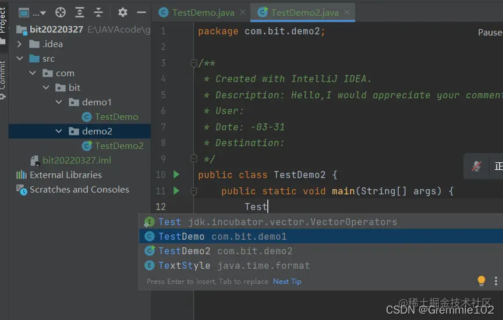Click the interface icon beside Test suggestion
Viewport: 503px width, 320px height.
(x=149, y=222)
